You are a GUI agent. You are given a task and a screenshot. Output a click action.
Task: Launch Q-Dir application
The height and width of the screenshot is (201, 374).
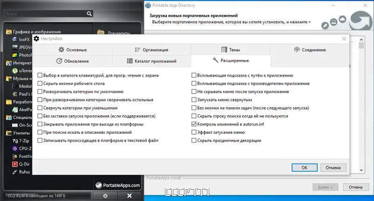(x=21, y=164)
